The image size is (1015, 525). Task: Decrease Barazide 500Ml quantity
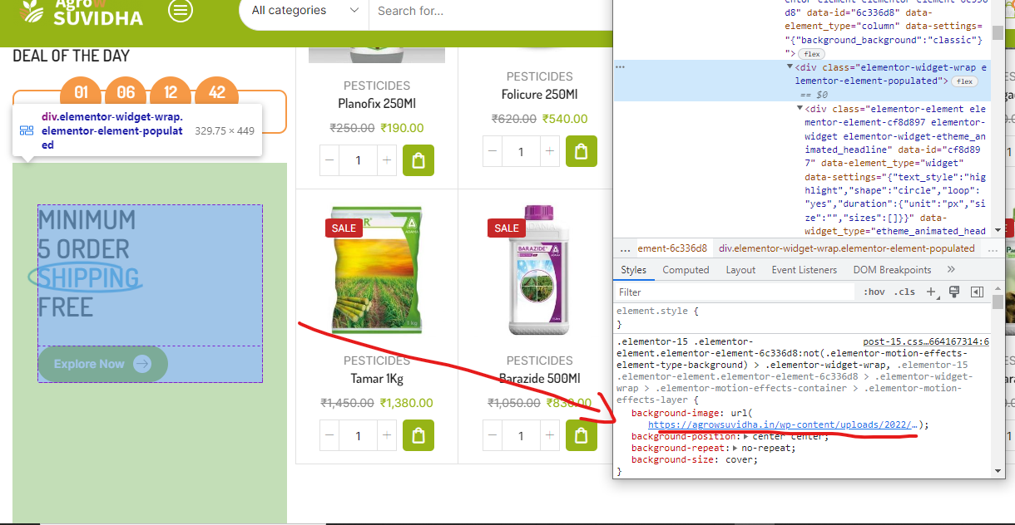492,435
